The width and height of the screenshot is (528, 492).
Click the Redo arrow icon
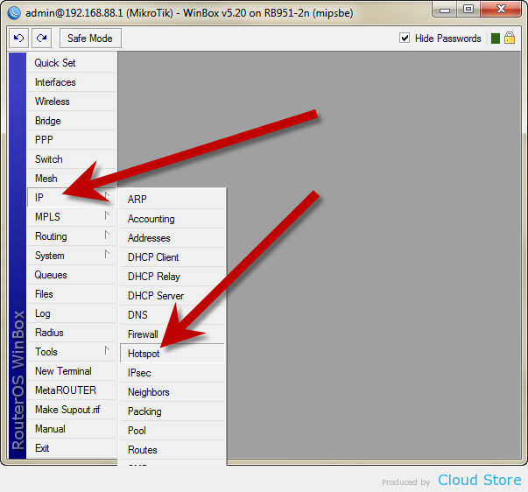pyautogui.click(x=41, y=38)
